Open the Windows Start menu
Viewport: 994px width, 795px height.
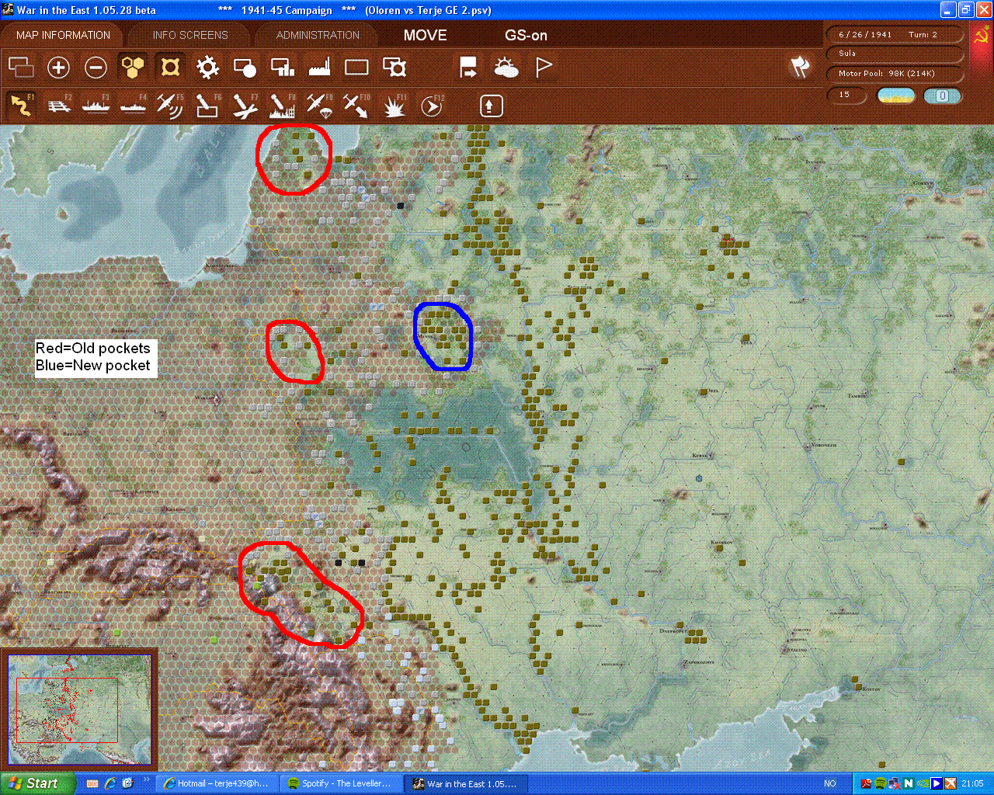pos(37,783)
